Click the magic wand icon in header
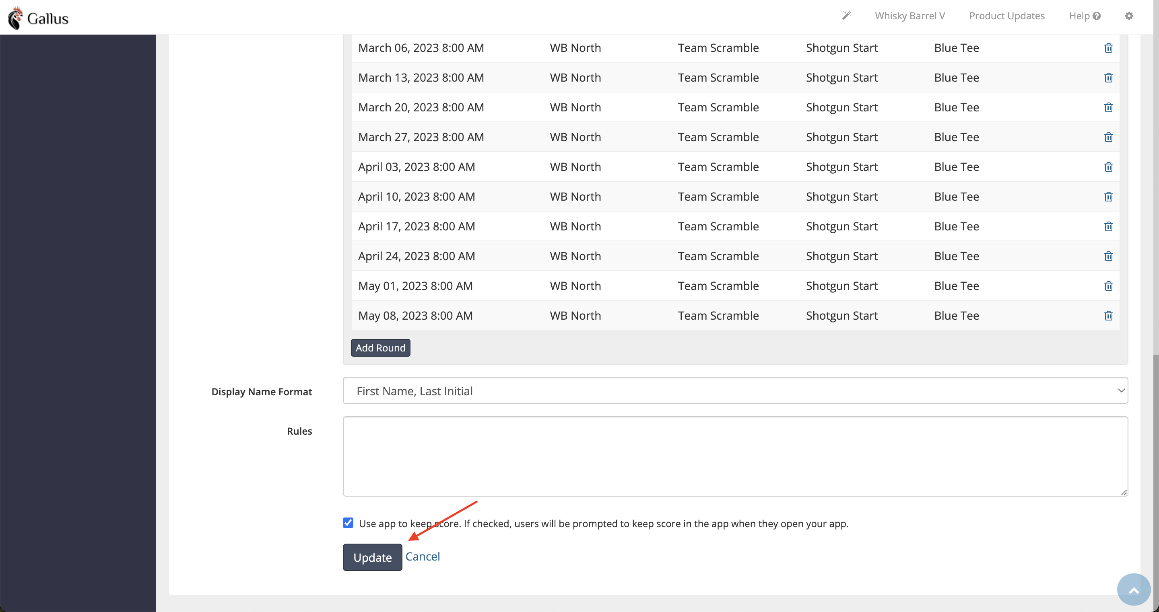The width and height of the screenshot is (1159, 612). click(x=846, y=16)
